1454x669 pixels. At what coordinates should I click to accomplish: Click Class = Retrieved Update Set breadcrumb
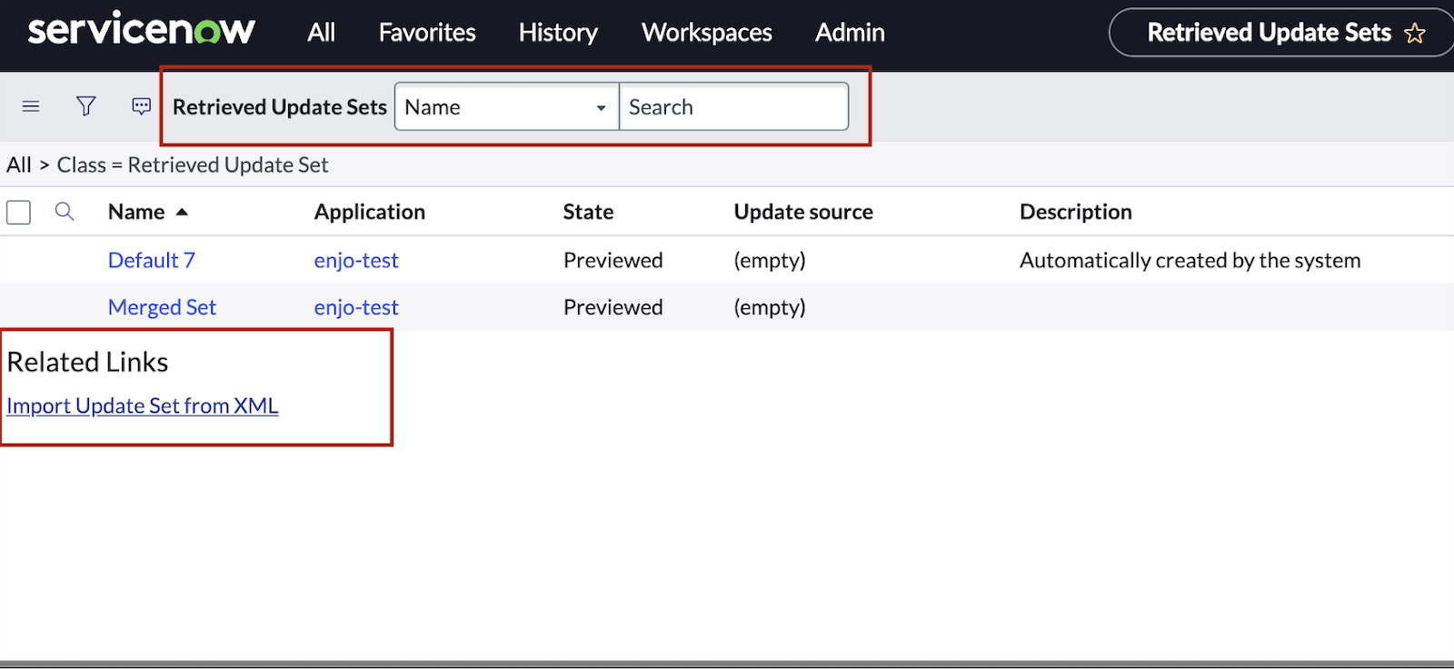tap(193, 165)
